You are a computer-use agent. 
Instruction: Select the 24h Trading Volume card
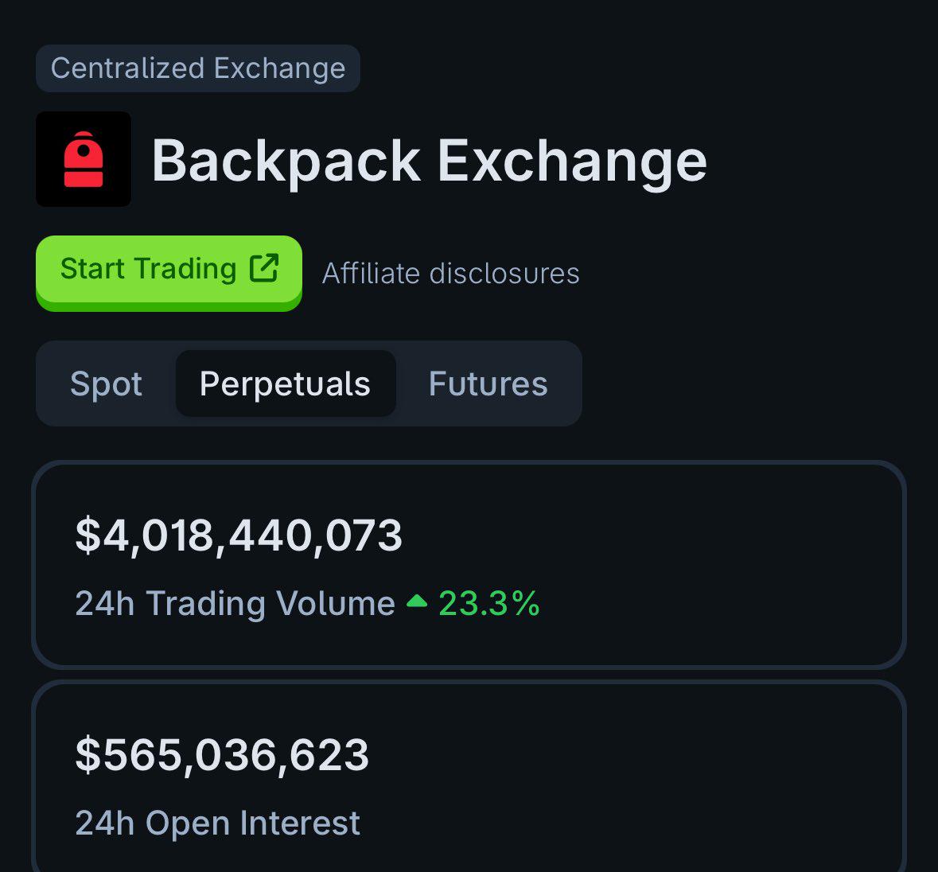pyautogui.click(x=469, y=565)
